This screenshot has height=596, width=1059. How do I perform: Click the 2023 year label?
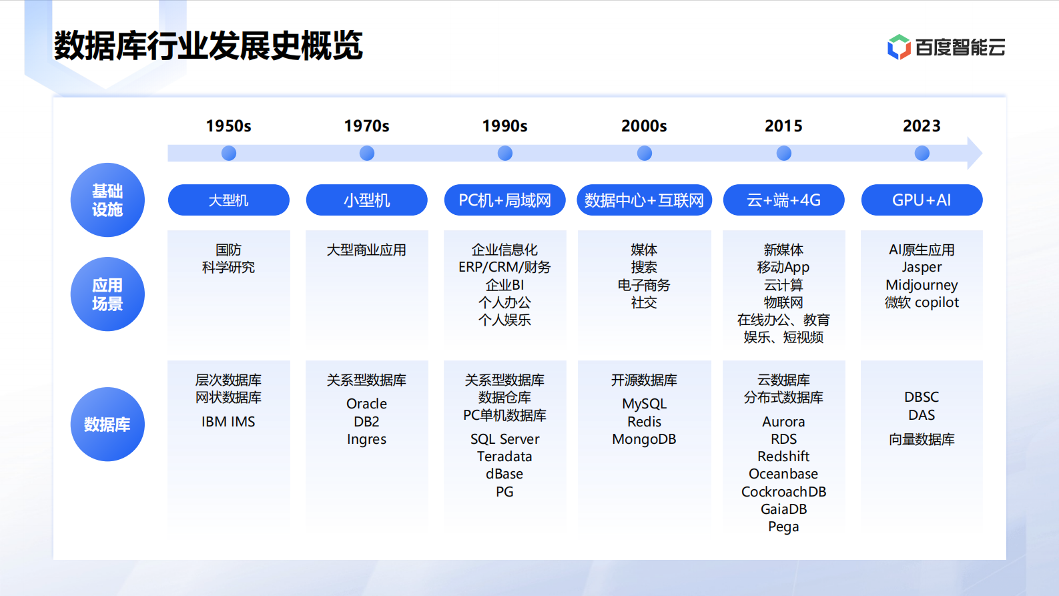(x=922, y=126)
